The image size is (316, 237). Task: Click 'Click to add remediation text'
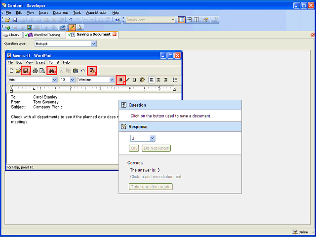coord(156,177)
